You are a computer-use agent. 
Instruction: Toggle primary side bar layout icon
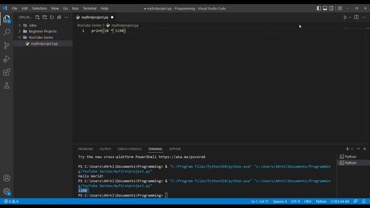(x=319, y=8)
